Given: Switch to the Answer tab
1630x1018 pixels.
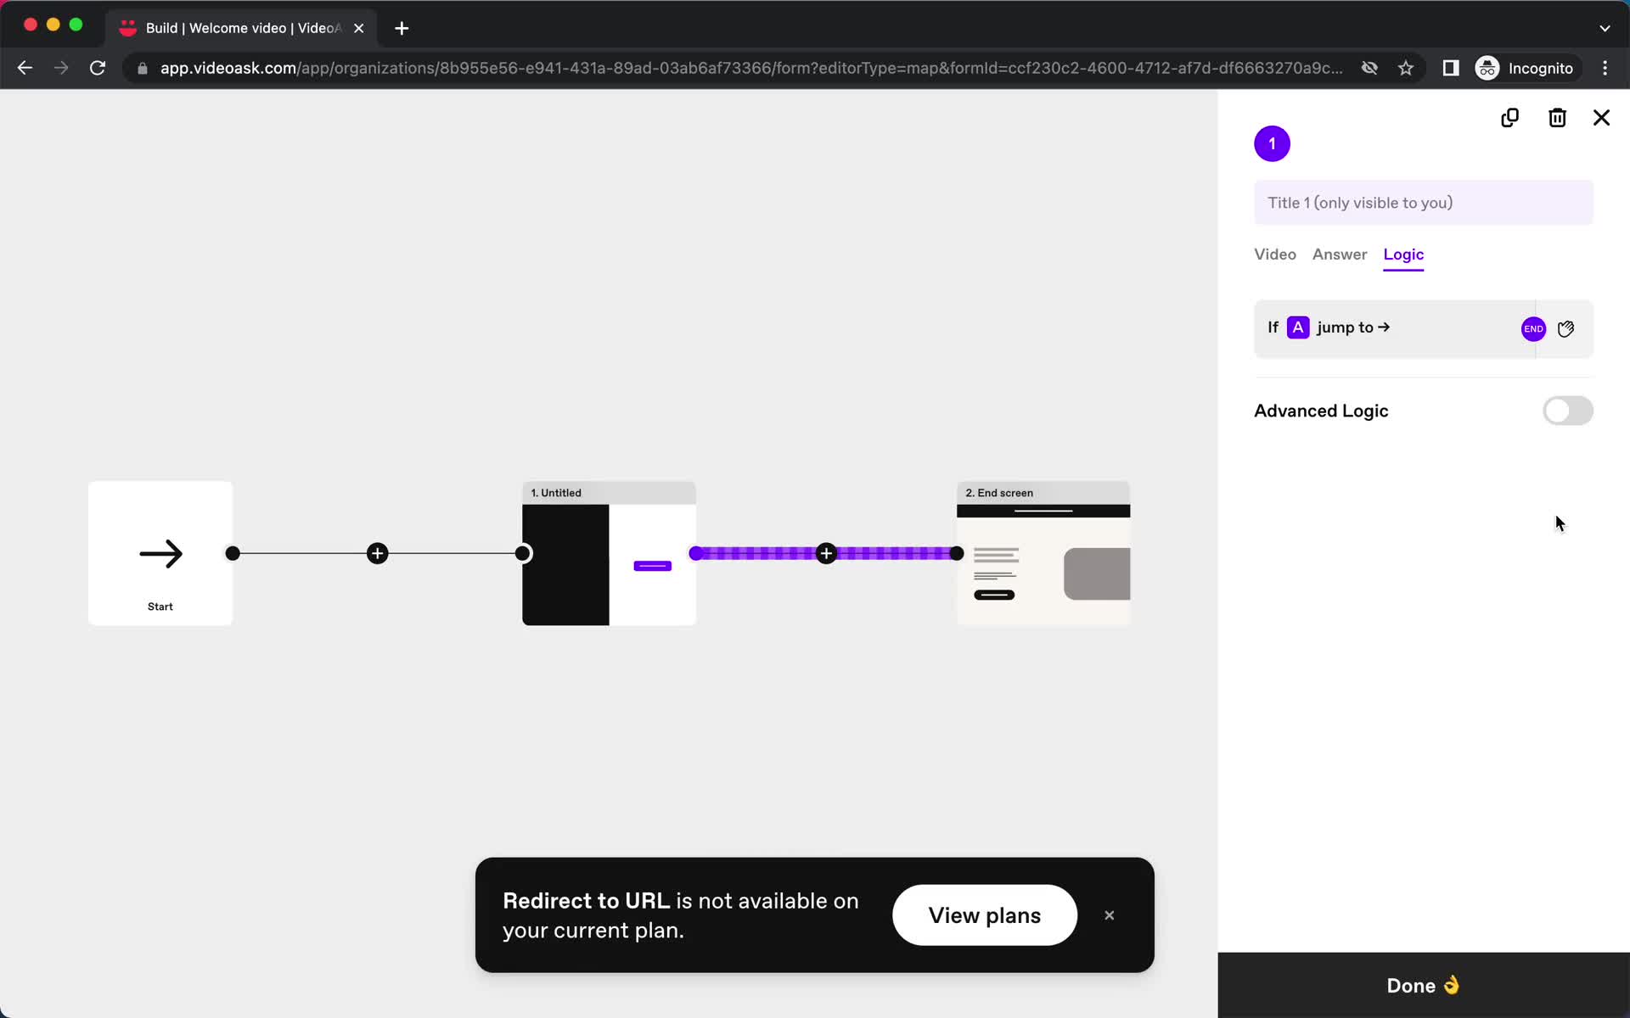Looking at the screenshot, I should coord(1341,254).
